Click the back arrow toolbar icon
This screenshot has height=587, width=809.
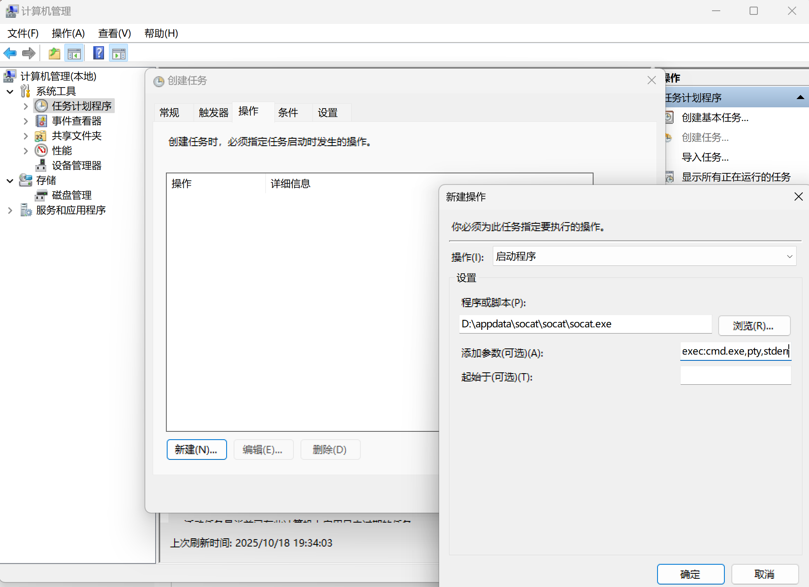(x=10, y=53)
